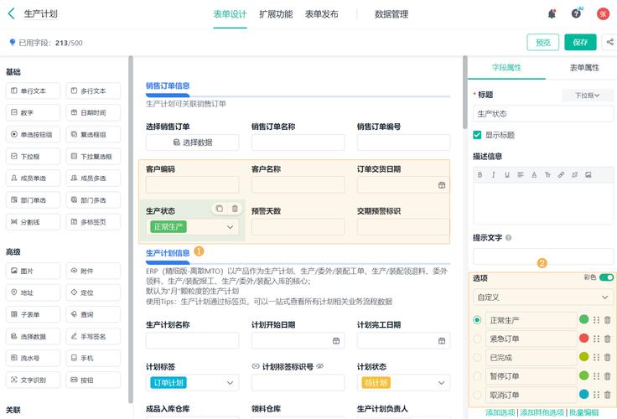617x419 pixels.
Task: Click the 添加其他选项 link
Action: [542, 412]
